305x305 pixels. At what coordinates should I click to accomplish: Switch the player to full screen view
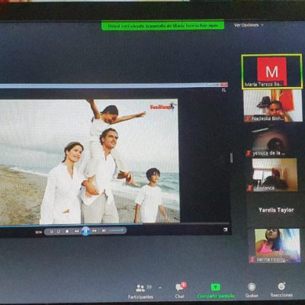[x=225, y=230]
